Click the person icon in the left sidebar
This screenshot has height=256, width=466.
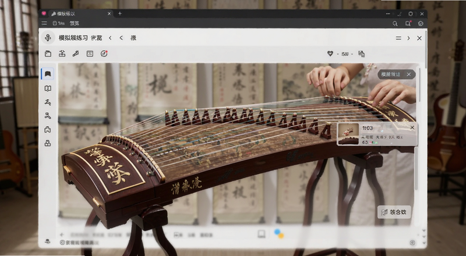coord(48,116)
